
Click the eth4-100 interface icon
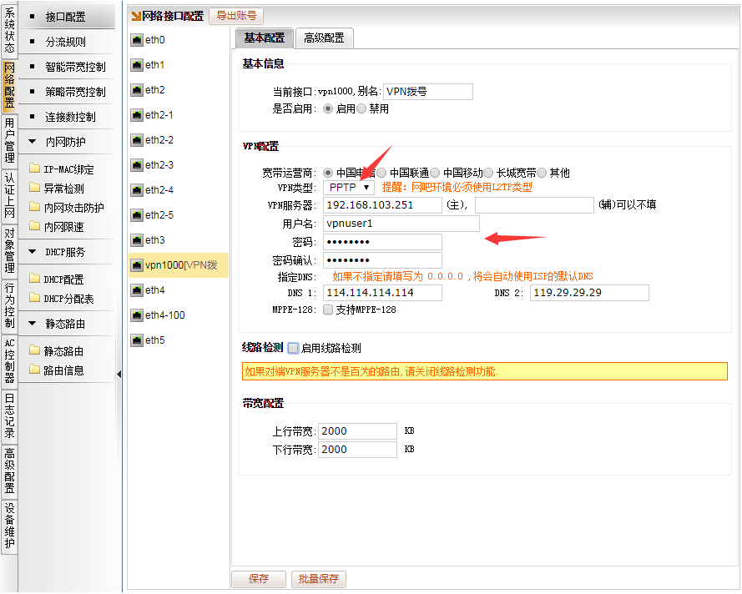137,315
